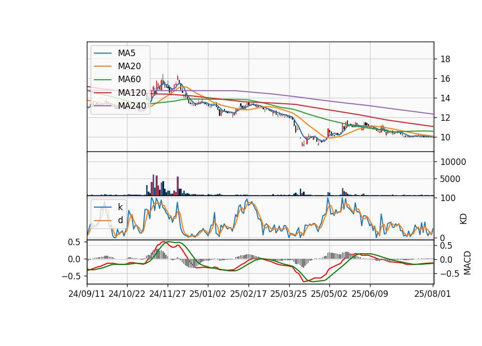
Task: Click the d legend label in KD panel
Action: (x=120, y=220)
